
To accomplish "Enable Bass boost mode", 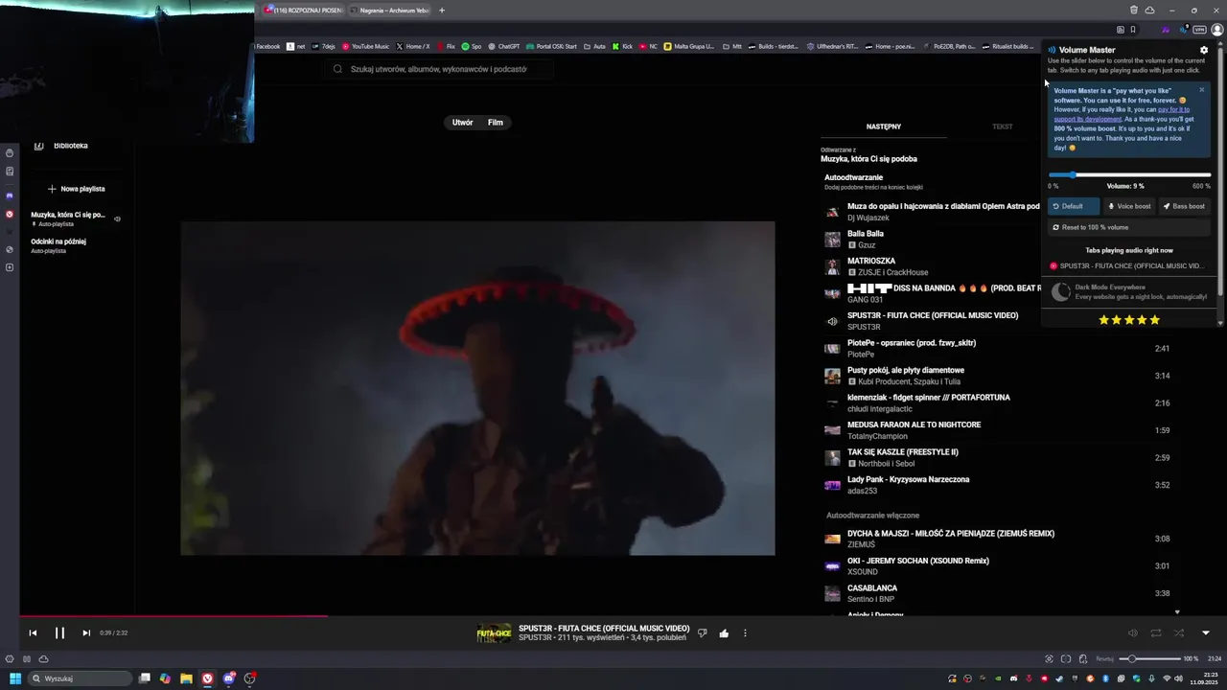I will tap(1185, 206).
